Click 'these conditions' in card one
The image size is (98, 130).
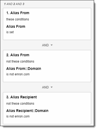18,19
